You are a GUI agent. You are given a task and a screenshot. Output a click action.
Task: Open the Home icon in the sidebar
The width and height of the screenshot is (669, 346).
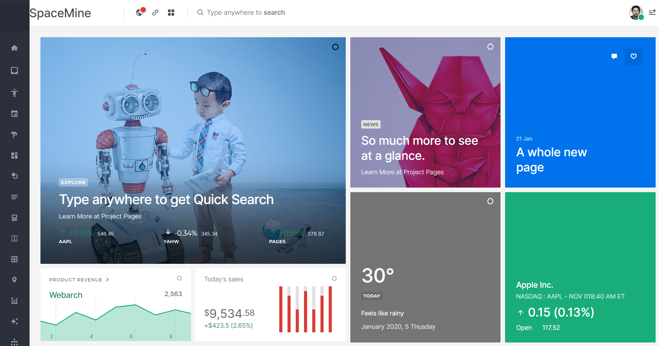pos(14,48)
